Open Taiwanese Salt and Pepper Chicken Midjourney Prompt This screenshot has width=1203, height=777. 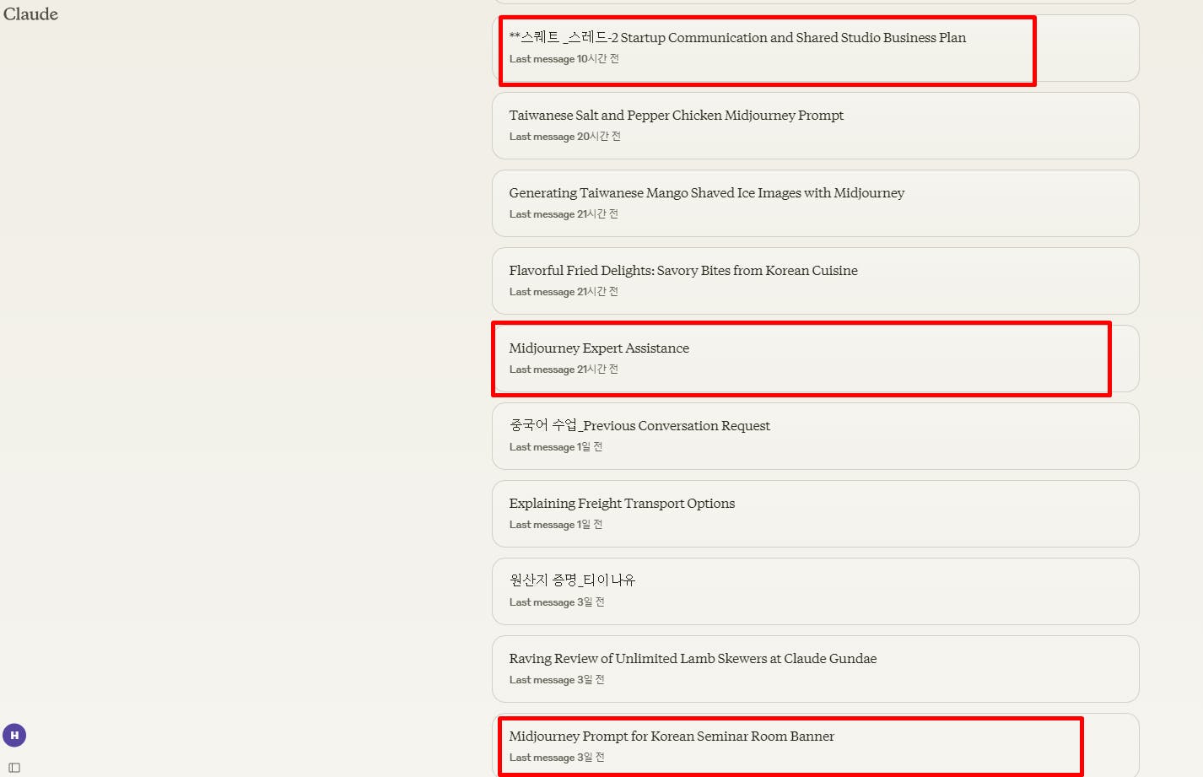point(816,126)
